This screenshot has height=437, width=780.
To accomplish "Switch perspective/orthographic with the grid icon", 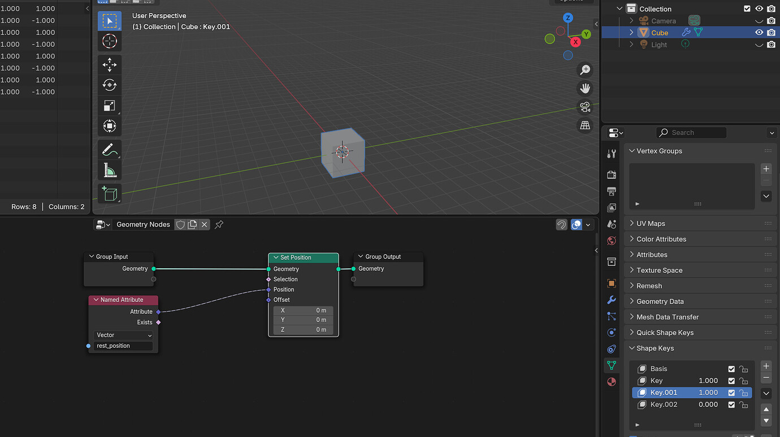I will click(x=585, y=125).
